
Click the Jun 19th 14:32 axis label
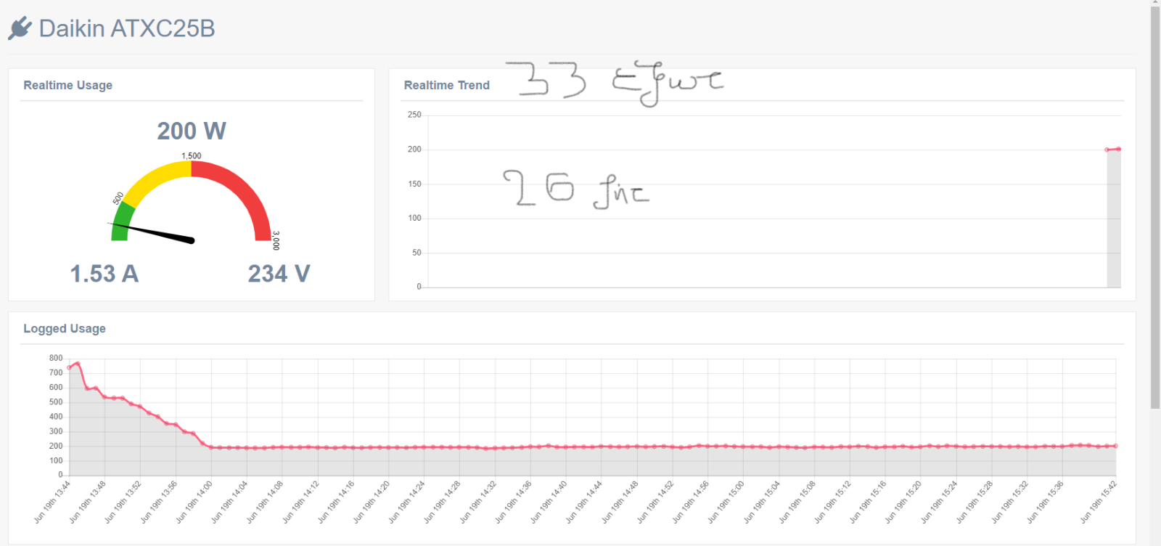click(477, 502)
